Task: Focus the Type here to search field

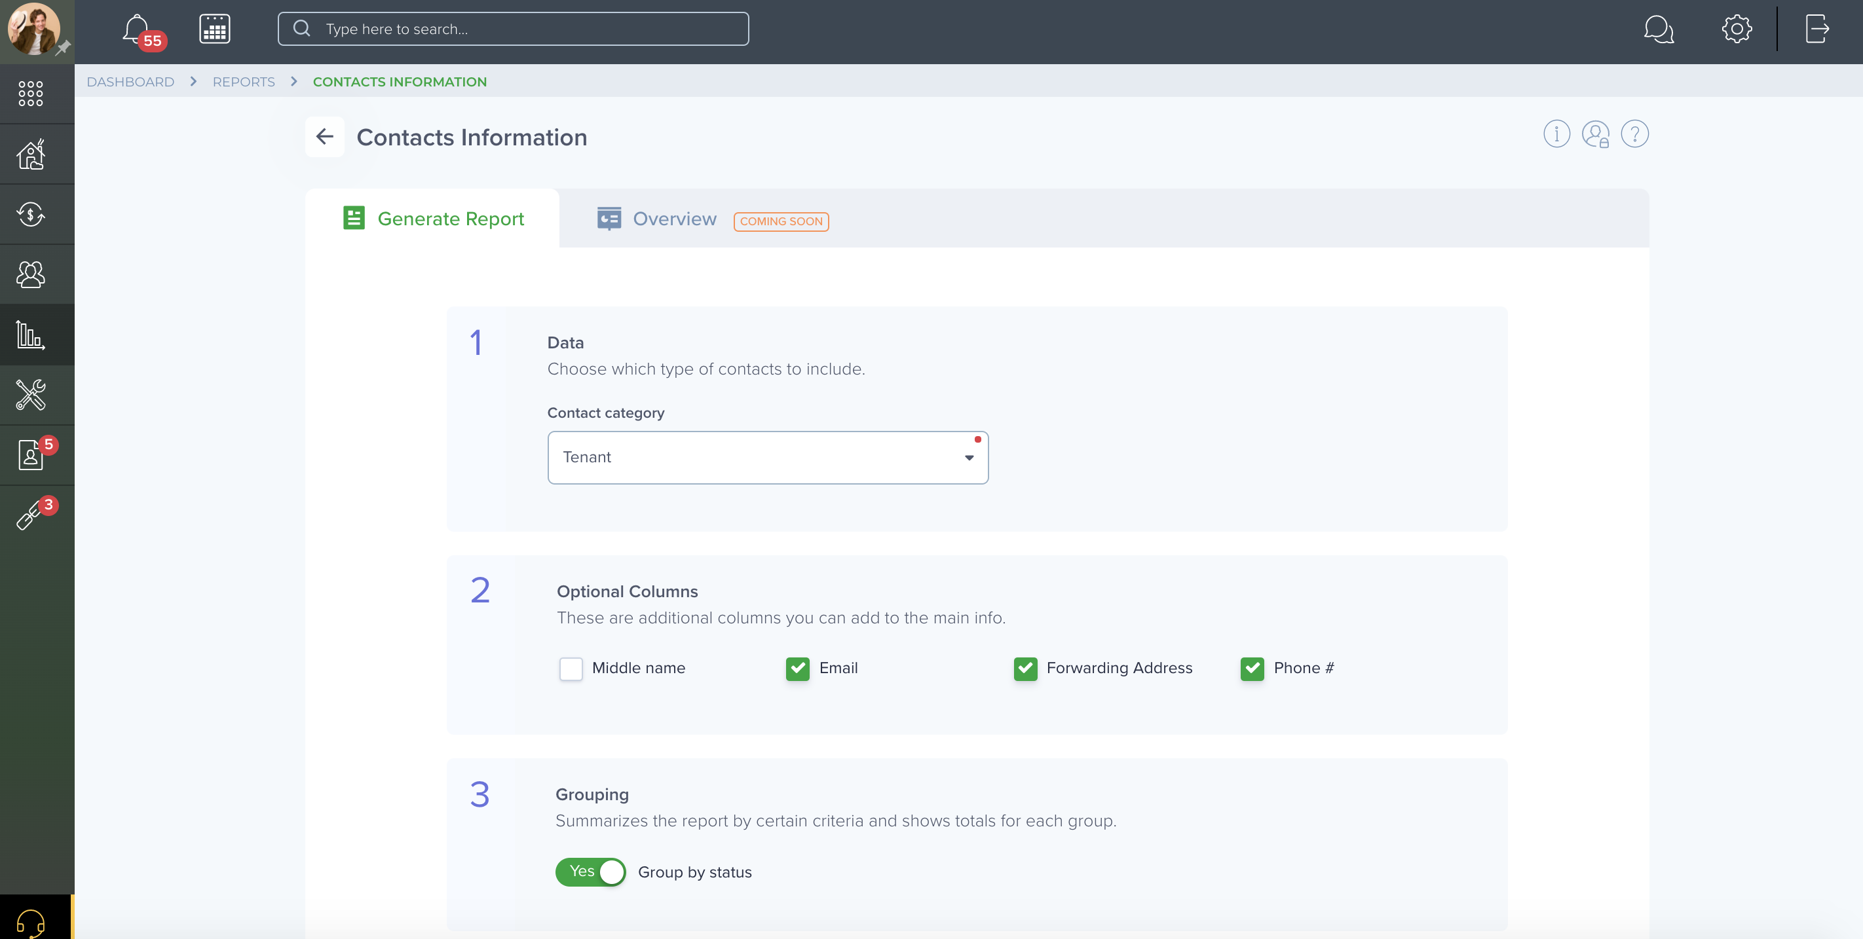Action: pos(514,29)
